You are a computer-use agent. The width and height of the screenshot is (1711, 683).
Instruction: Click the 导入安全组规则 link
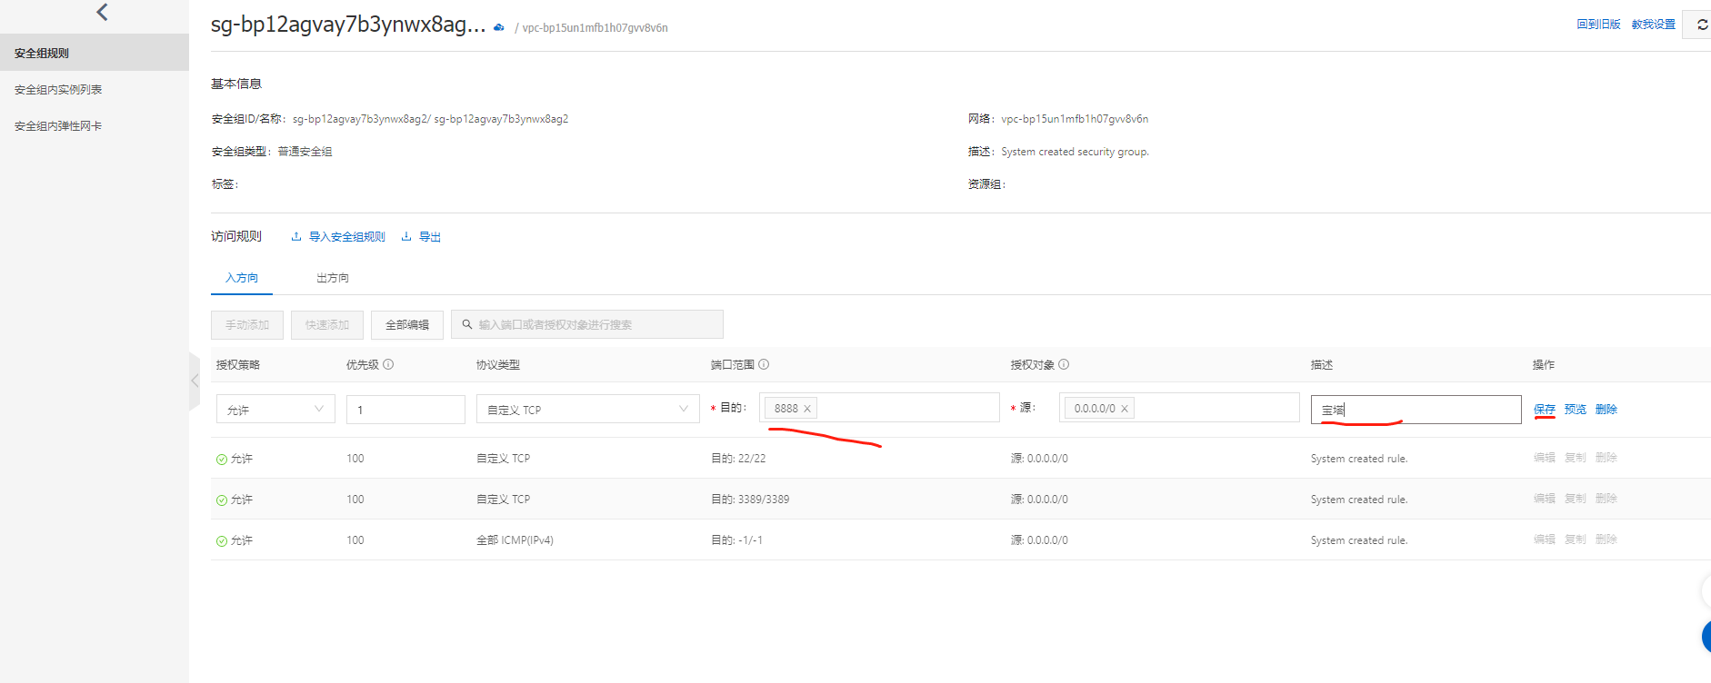(x=347, y=236)
